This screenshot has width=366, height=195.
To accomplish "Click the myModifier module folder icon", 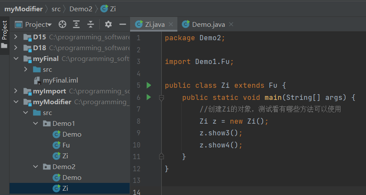I will [27, 102].
